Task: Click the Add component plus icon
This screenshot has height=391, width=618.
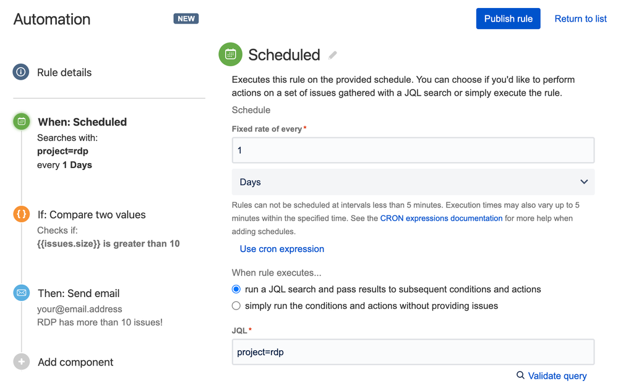Action: tap(22, 361)
